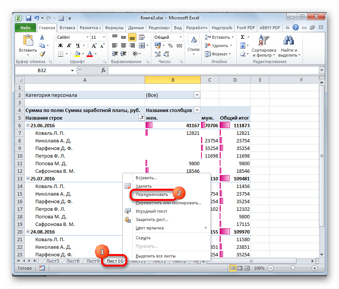Switch to Page Layout view in status bar
339x289 pixels.
(x=239, y=268)
